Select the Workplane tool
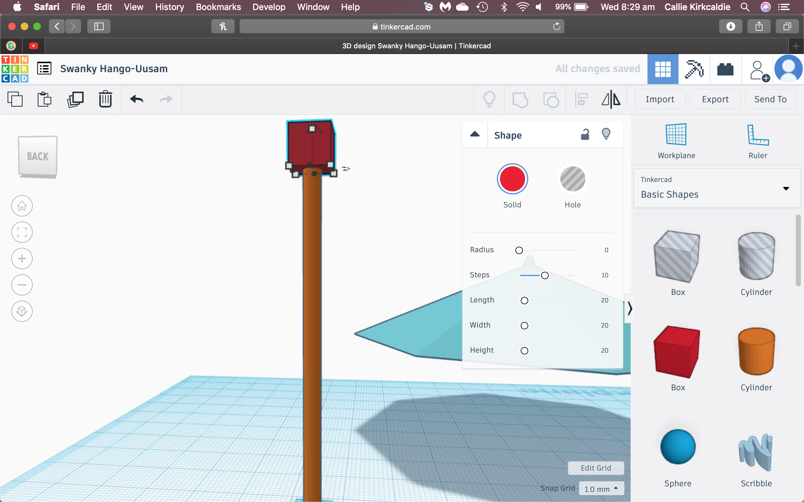The width and height of the screenshot is (804, 502). pos(676,142)
